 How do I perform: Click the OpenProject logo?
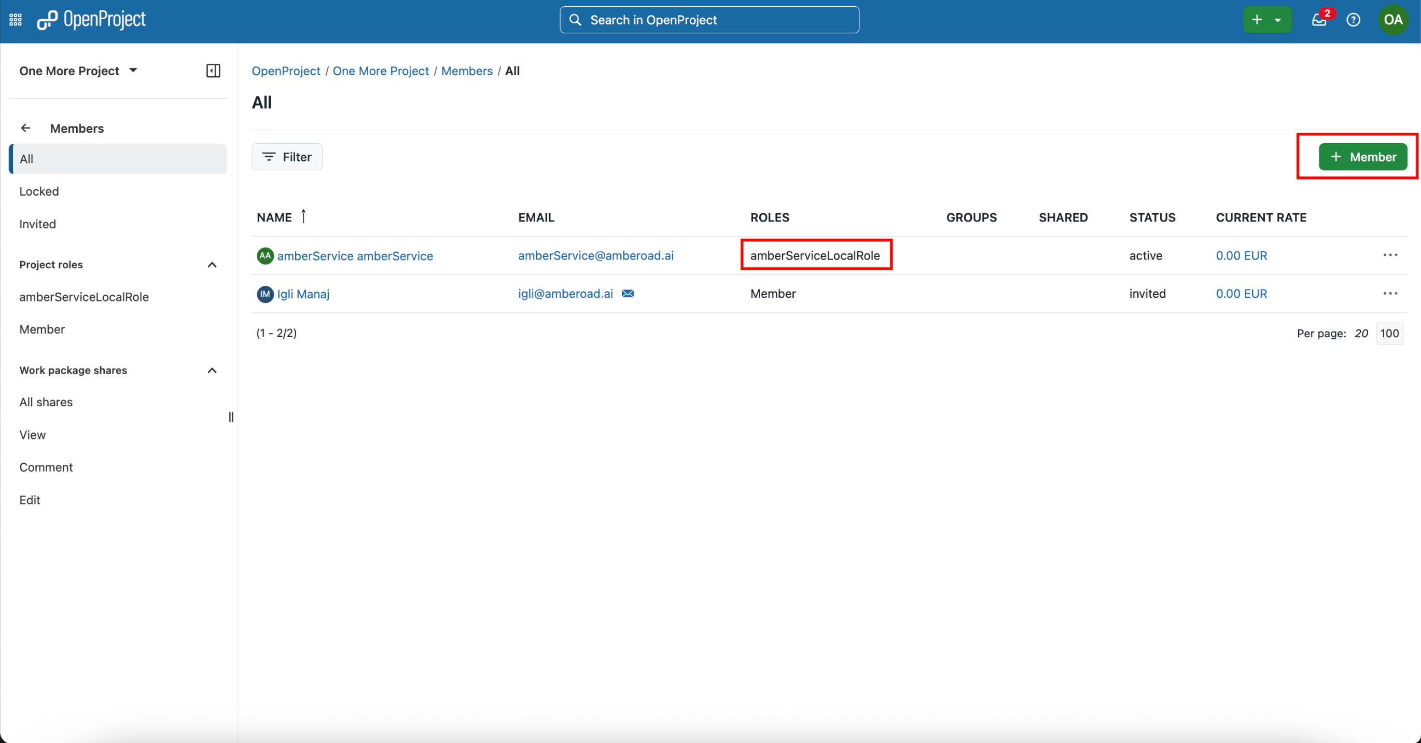click(x=92, y=20)
